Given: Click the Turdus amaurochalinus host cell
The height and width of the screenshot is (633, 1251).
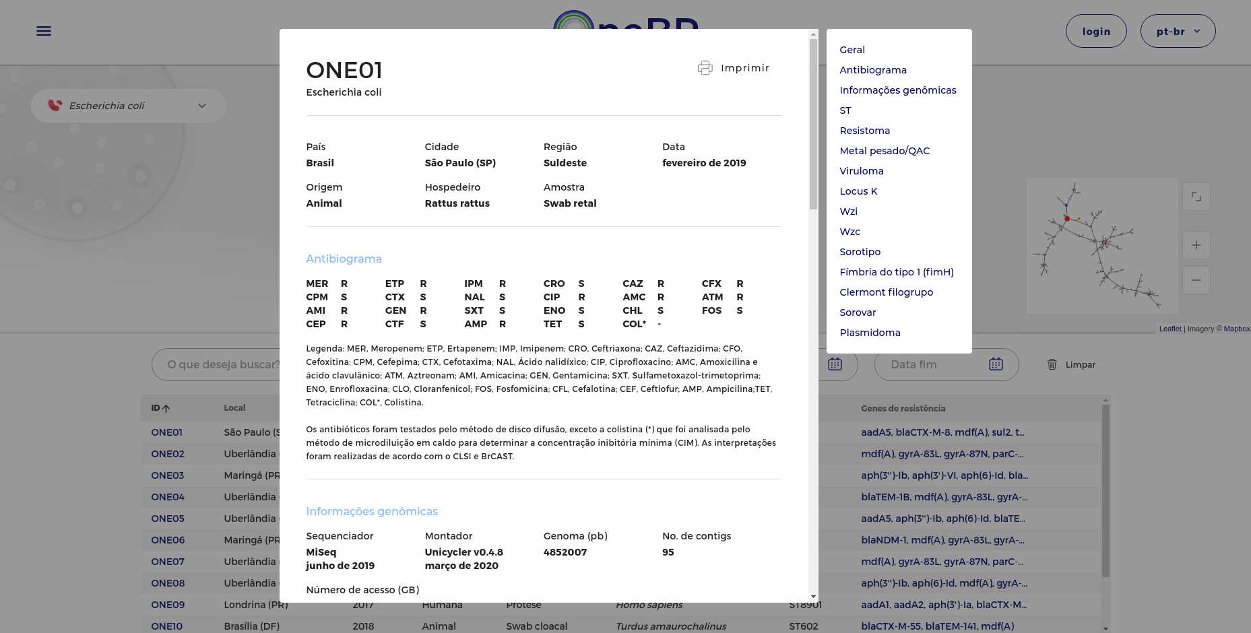Looking at the screenshot, I should click(671, 626).
